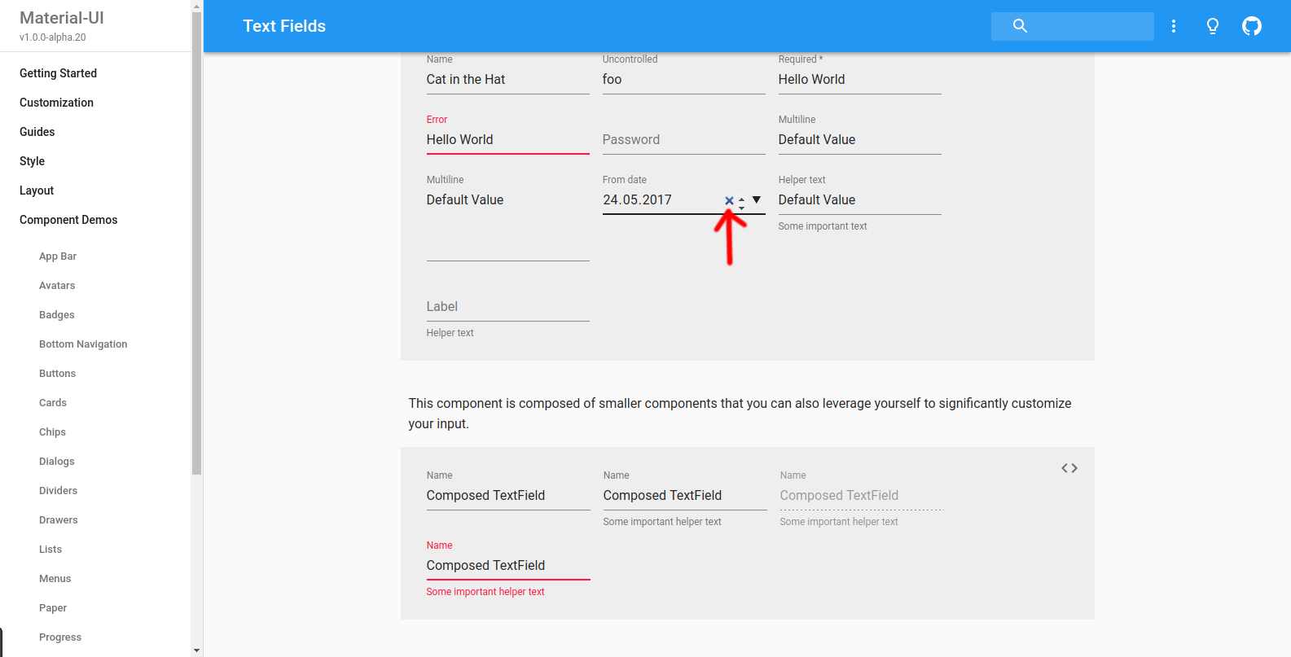This screenshot has width=1291, height=657.
Task: Open Getting Started section
Action: [x=58, y=73]
